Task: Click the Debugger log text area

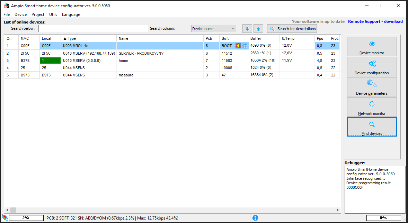Action: point(375,190)
